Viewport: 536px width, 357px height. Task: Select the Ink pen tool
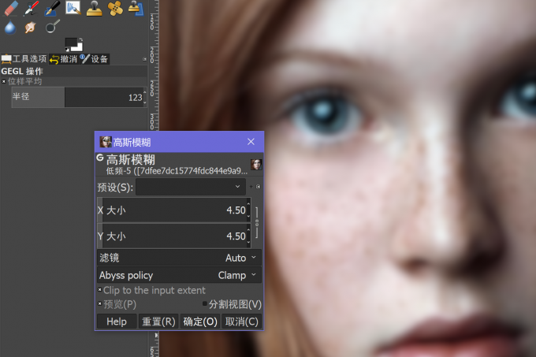pyautogui.click(x=52, y=8)
